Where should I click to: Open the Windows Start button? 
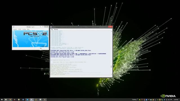(2, 100)
